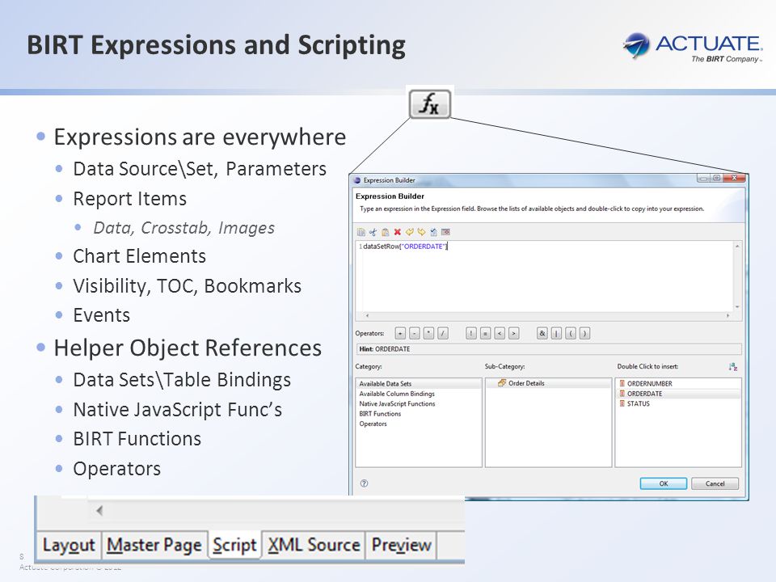Select the Script tab
This screenshot has width=776, height=582.
(x=234, y=546)
